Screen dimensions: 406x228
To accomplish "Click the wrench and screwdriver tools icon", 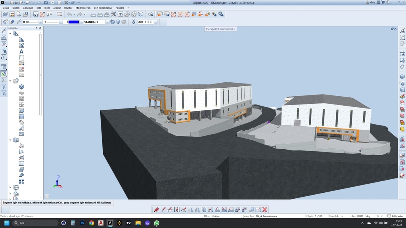I will click(x=113, y=14).
